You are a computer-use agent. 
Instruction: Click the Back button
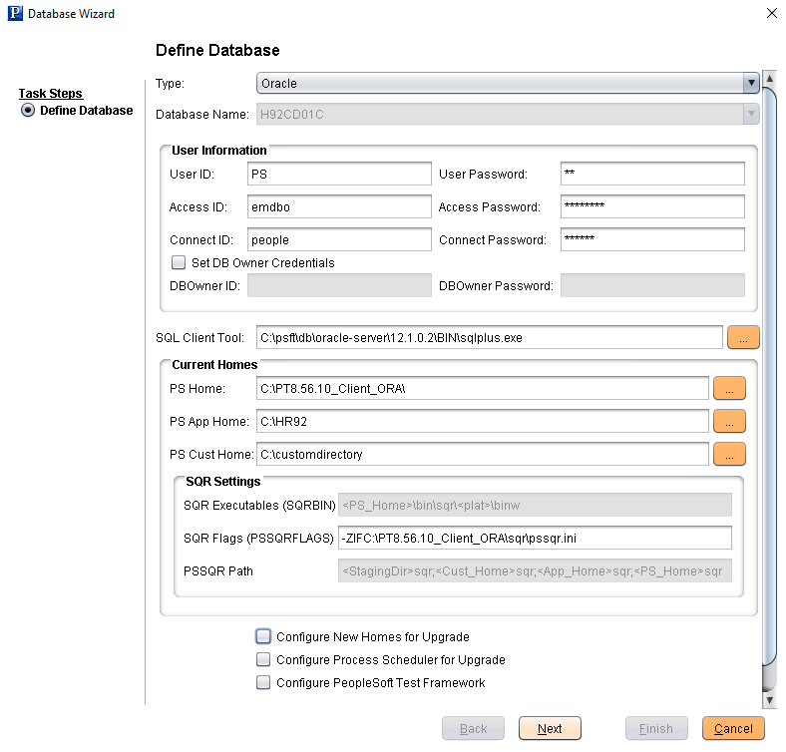pos(473,728)
